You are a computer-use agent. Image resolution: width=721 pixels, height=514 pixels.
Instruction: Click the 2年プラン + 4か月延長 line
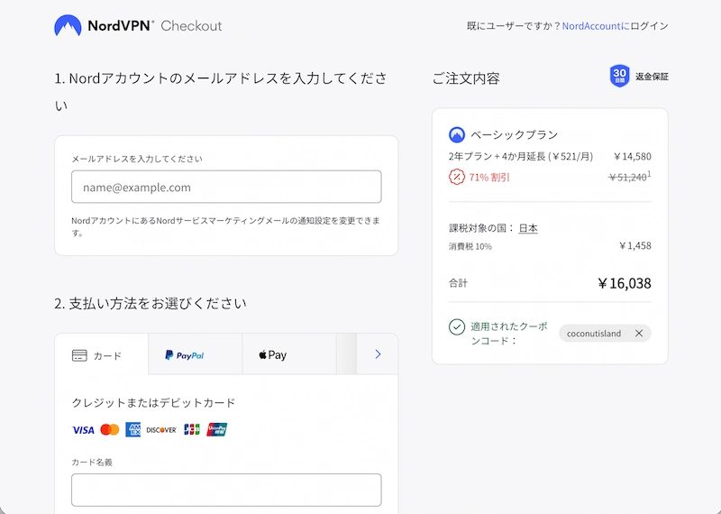521,157
